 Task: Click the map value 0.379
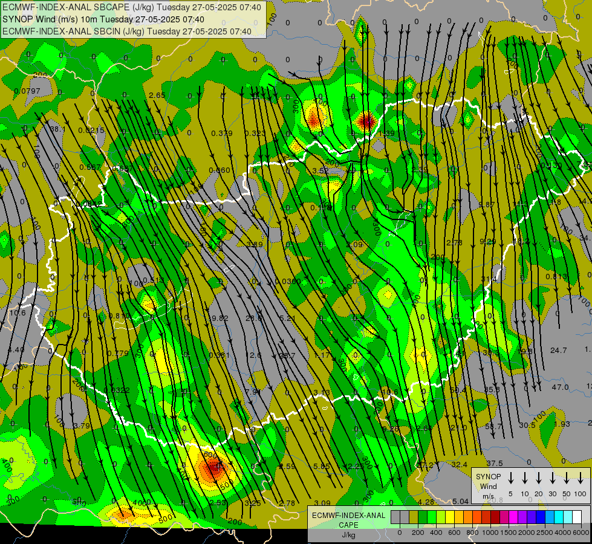[222, 133]
